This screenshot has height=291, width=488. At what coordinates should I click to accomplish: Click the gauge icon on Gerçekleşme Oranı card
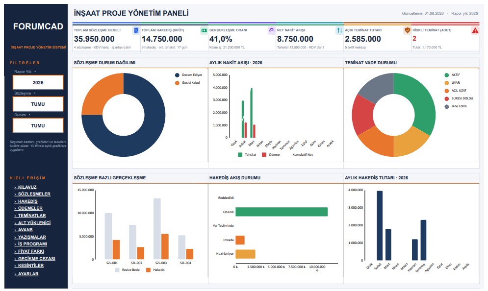[x=271, y=30]
